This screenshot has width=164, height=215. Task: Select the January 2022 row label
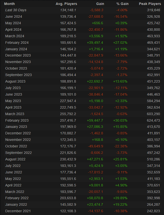coord(16,204)
